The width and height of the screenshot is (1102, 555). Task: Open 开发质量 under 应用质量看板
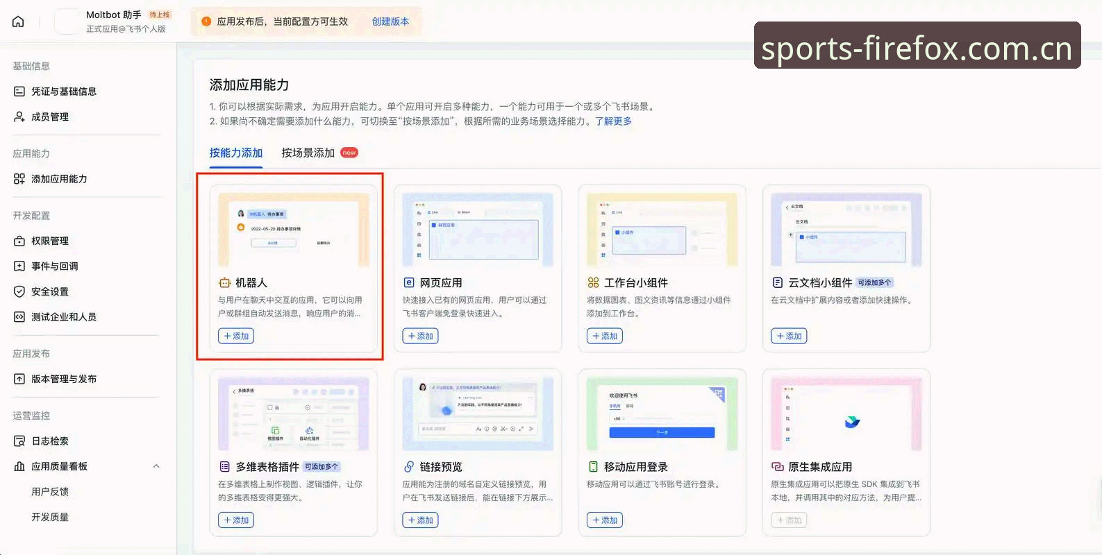pos(50,518)
